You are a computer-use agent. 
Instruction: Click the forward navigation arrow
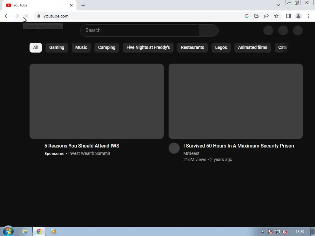(17, 16)
